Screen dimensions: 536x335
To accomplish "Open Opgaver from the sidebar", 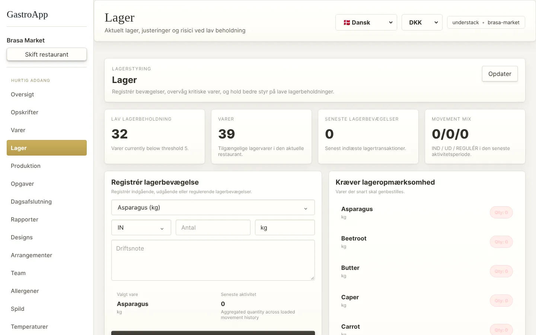I will pyautogui.click(x=47, y=184).
